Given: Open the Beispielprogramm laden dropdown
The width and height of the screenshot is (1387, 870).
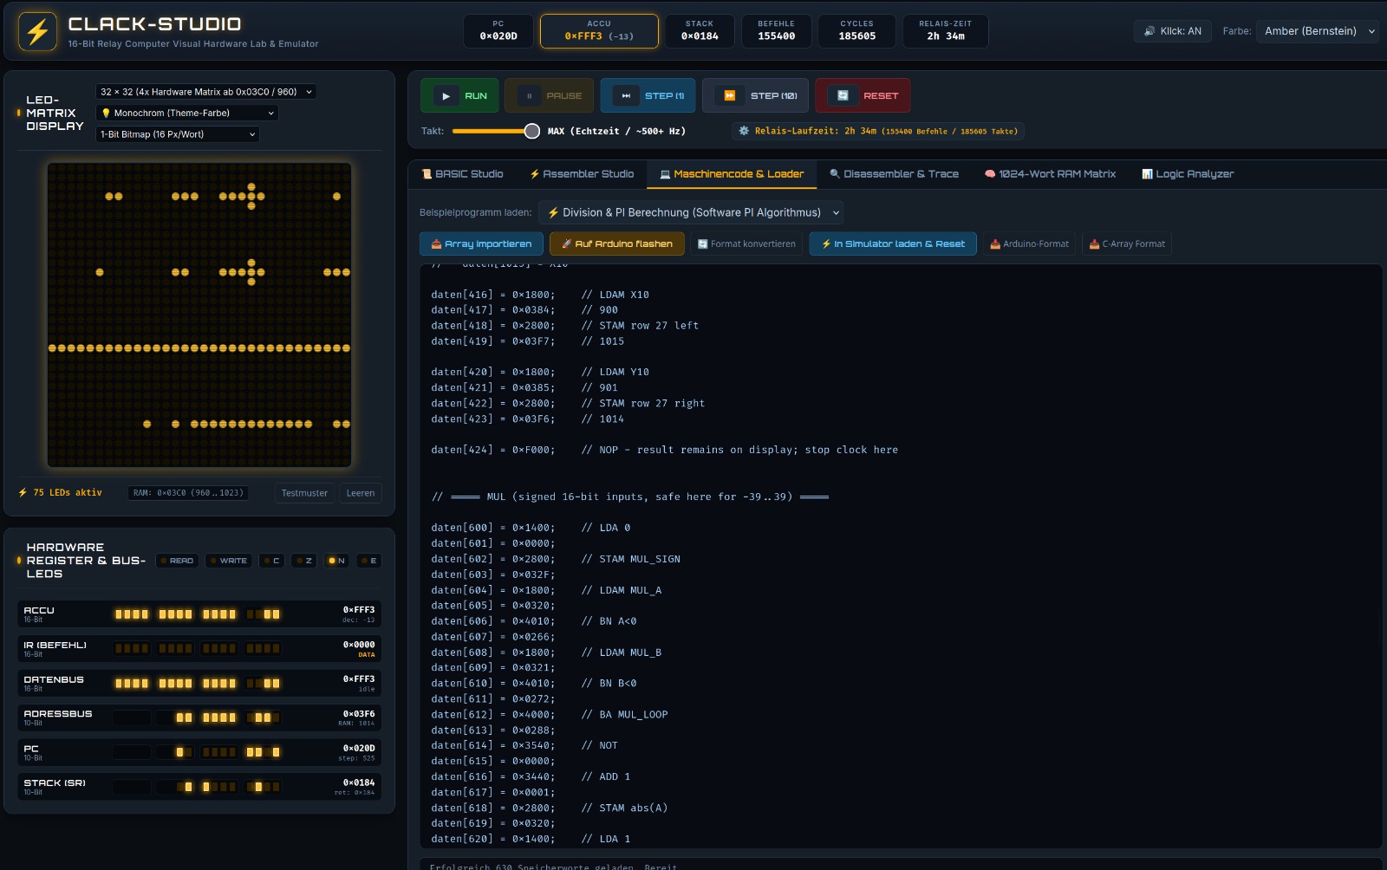Looking at the screenshot, I should click(x=691, y=212).
